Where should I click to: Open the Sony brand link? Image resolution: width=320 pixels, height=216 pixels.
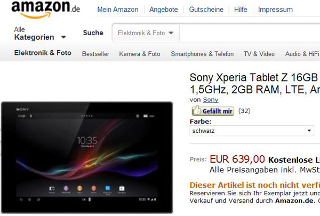[x=211, y=100]
